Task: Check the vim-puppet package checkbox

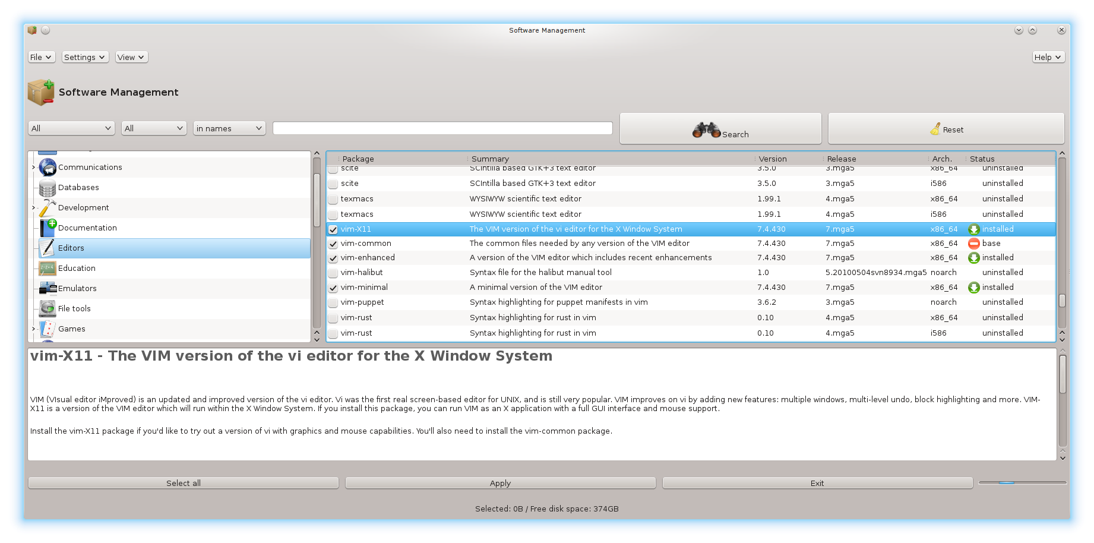Action: click(333, 302)
